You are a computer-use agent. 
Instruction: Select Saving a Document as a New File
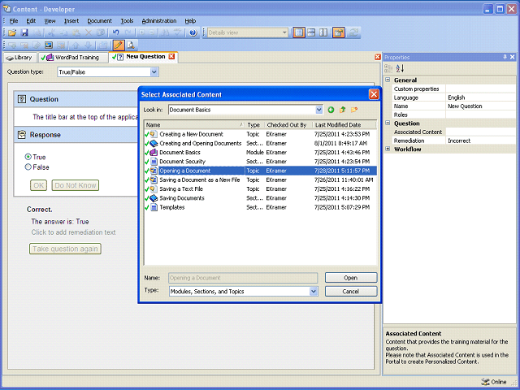click(x=260, y=180)
